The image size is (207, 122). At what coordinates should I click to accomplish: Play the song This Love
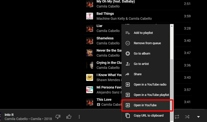click(104, 100)
